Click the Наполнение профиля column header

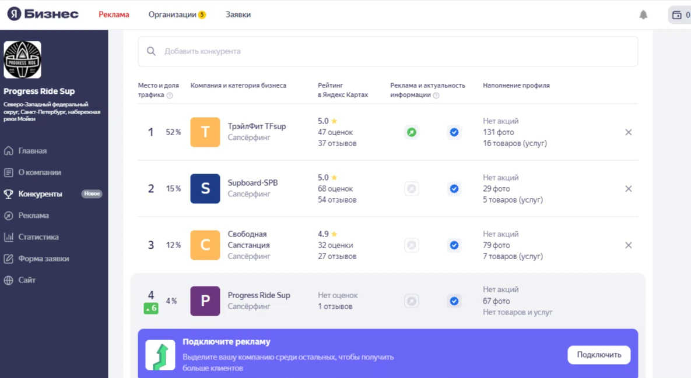click(516, 86)
